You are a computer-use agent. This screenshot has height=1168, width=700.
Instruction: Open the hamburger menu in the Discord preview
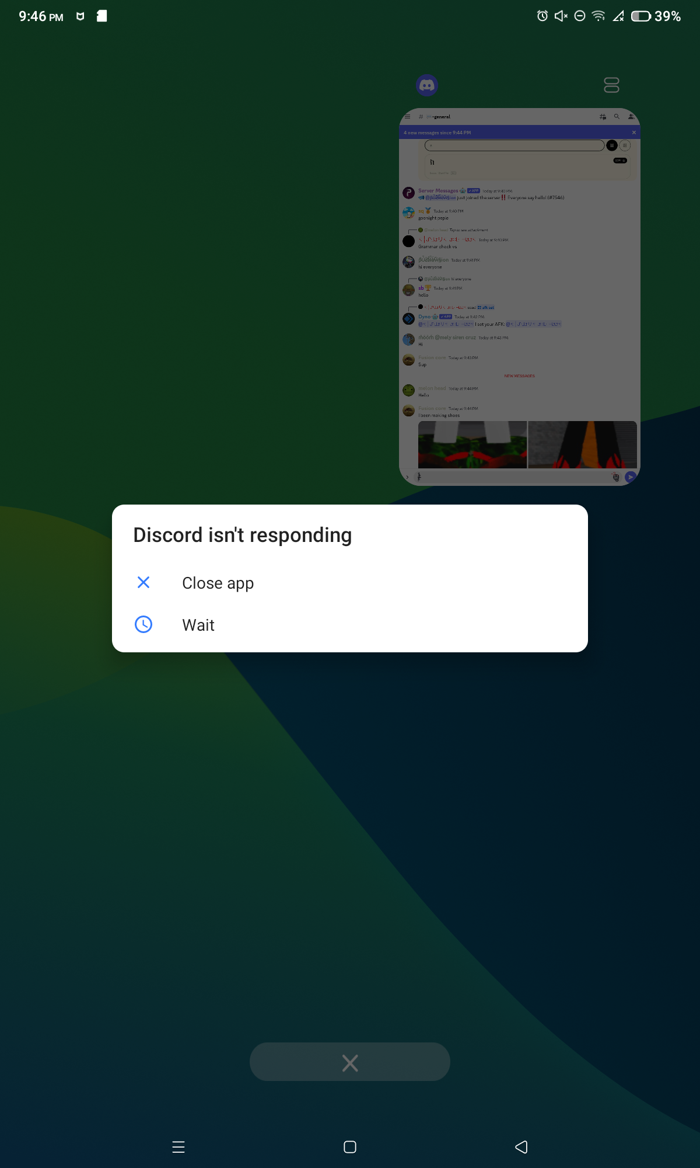click(407, 117)
